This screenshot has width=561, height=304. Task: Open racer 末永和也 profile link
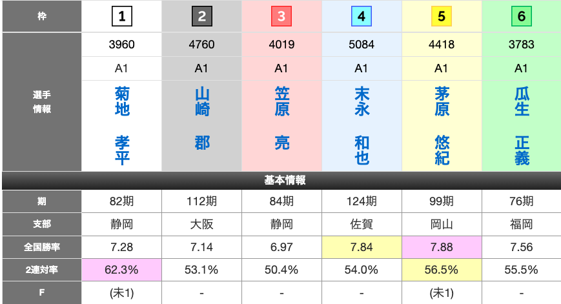point(362,126)
